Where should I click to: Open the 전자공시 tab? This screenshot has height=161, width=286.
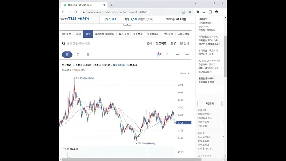click(168, 34)
